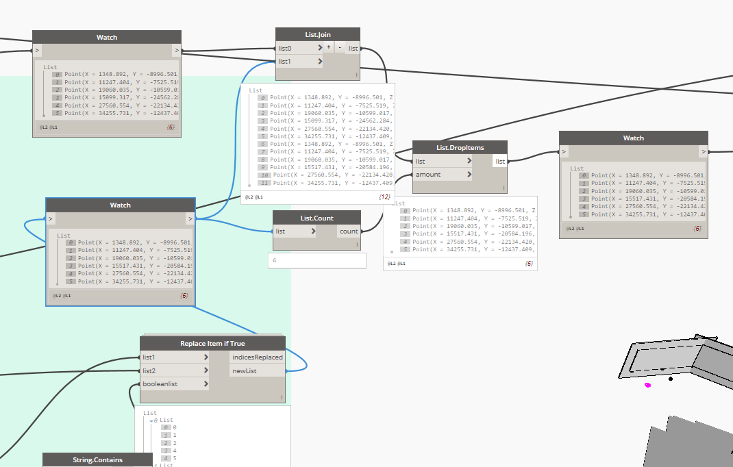Screen dimensions: 733x467
Task: Open levels chevron on List.Count list port
Action: [x=313, y=231]
